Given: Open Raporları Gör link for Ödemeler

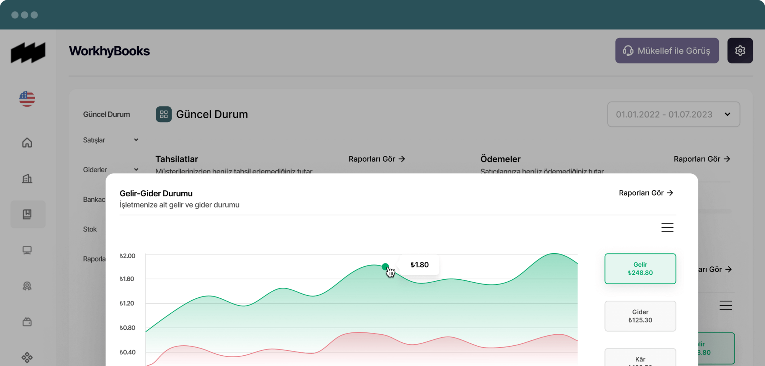Looking at the screenshot, I should [x=702, y=159].
